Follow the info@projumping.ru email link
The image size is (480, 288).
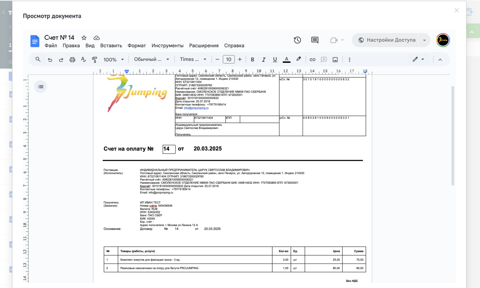(196, 108)
